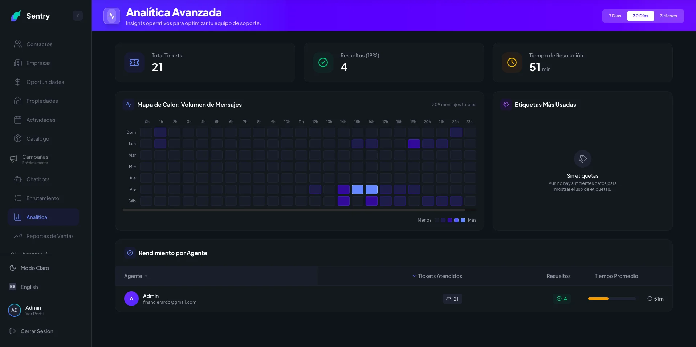This screenshot has height=347, width=696.
Task: Click the Resueltos column header
Action: click(x=558, y=276)
